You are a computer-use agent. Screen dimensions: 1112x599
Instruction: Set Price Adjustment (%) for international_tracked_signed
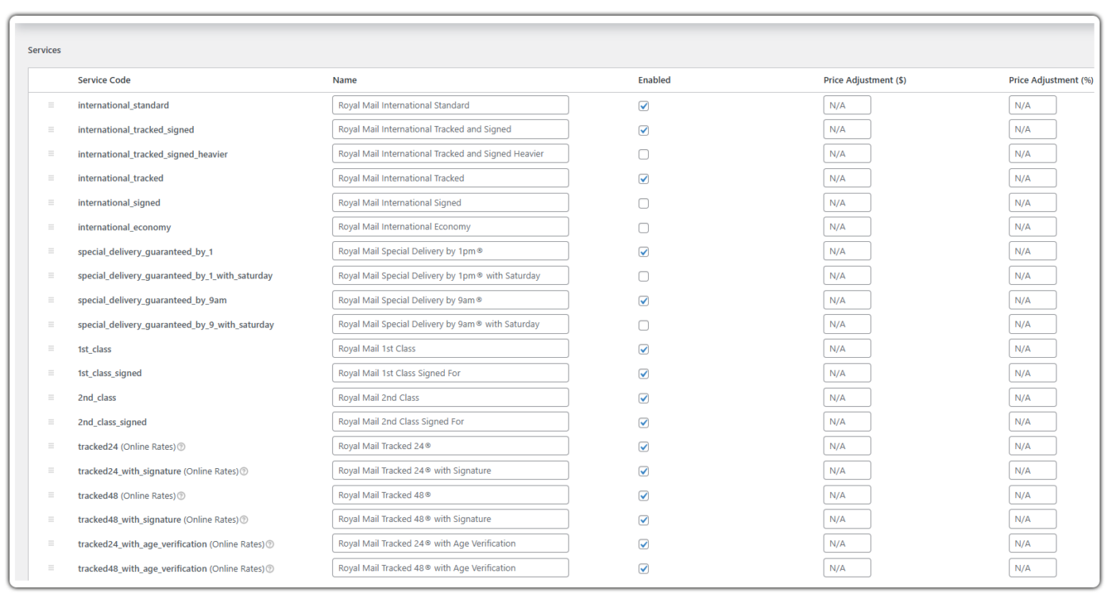coord(1033,129)
